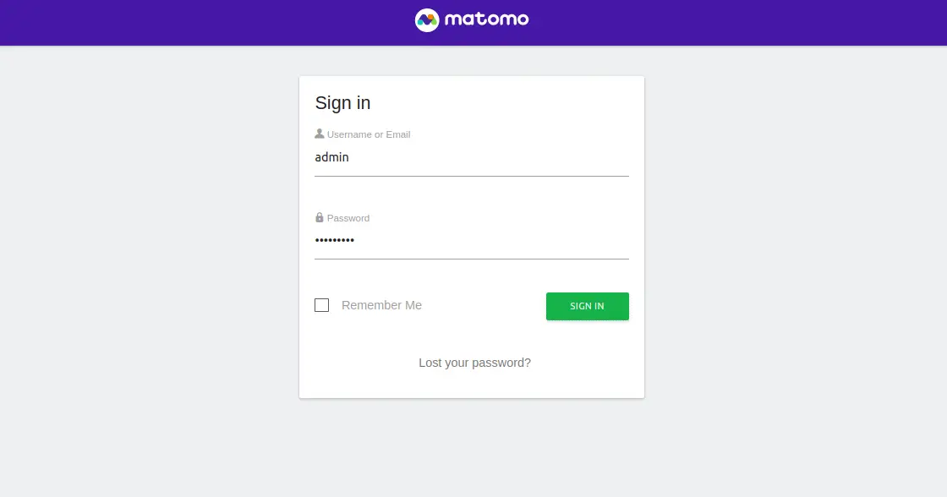Click the user silhouette icon beside Username

tap(320, 134)
